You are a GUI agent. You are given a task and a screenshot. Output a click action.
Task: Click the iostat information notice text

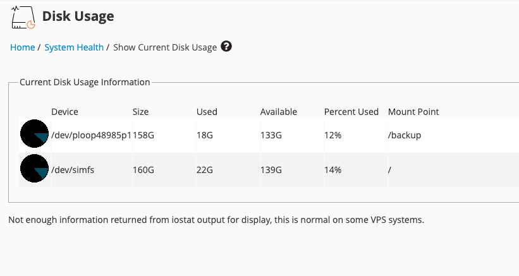click(216, 220)
